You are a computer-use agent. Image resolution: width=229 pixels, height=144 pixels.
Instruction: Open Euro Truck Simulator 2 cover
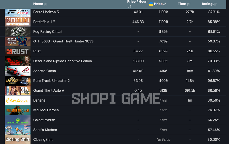click(x=18, y=81)
